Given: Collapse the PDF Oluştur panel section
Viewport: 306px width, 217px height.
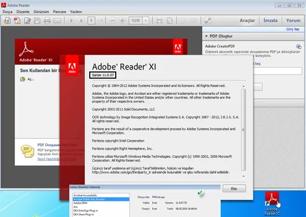Looking at the screenshot, I should pyautogui.click(x=207, y=36).
